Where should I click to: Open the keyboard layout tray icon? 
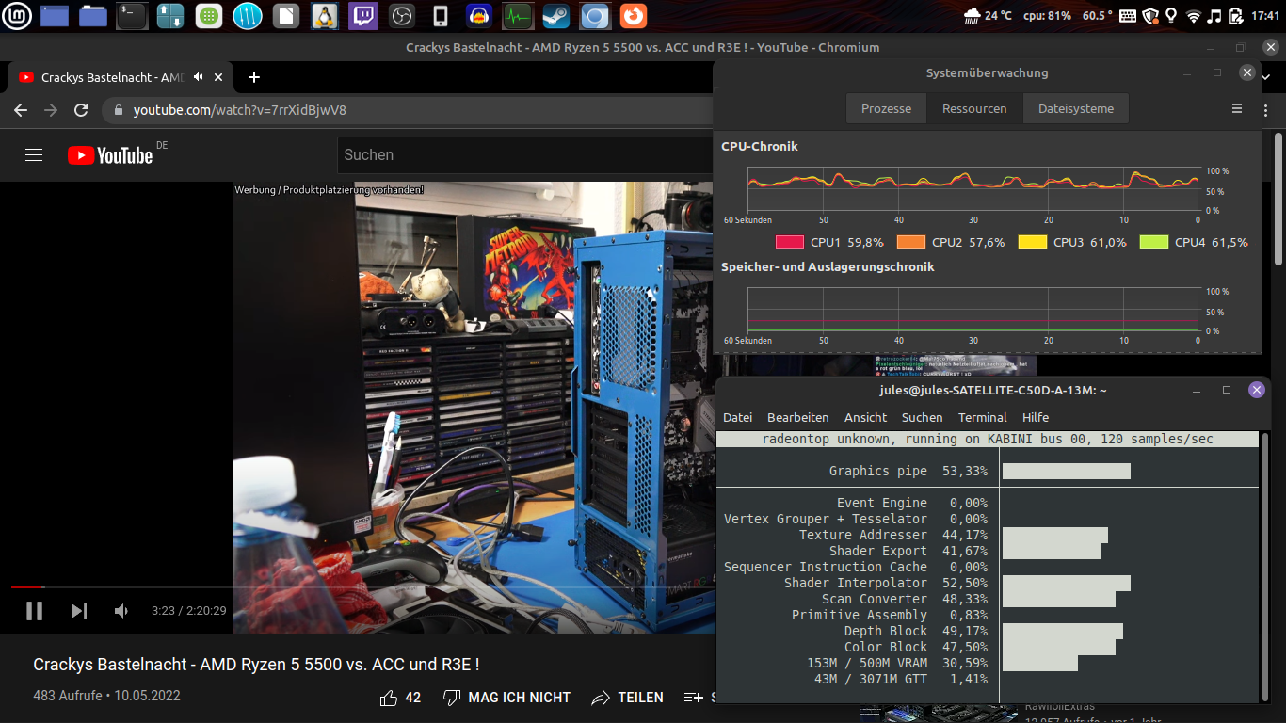(x=1128, y=15)
